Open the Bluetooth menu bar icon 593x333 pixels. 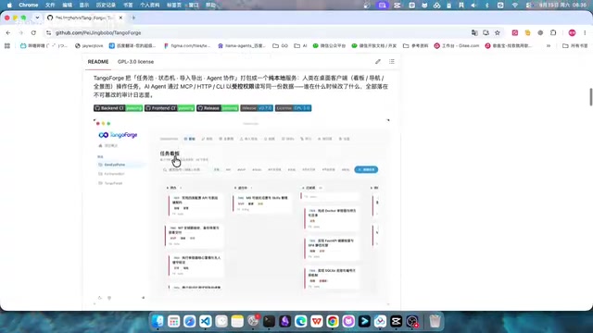487,6
